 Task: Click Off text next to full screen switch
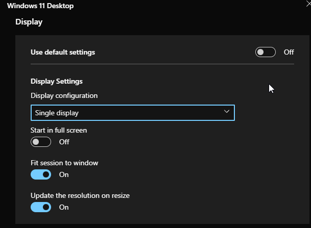point(64,142)
